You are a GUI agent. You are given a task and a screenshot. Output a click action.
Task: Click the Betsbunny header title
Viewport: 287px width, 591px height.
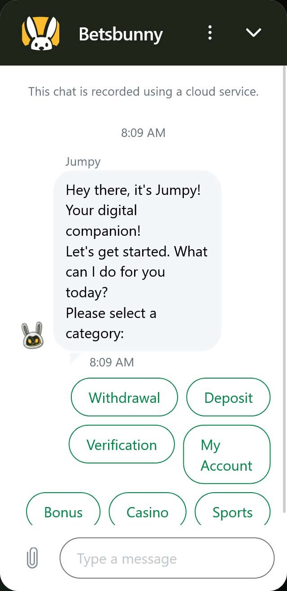coord(121,34)
